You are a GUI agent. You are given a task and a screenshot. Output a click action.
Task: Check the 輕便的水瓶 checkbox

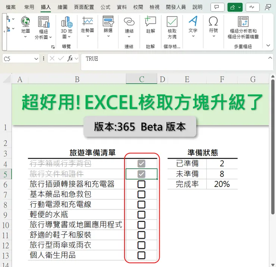(141, 215)
